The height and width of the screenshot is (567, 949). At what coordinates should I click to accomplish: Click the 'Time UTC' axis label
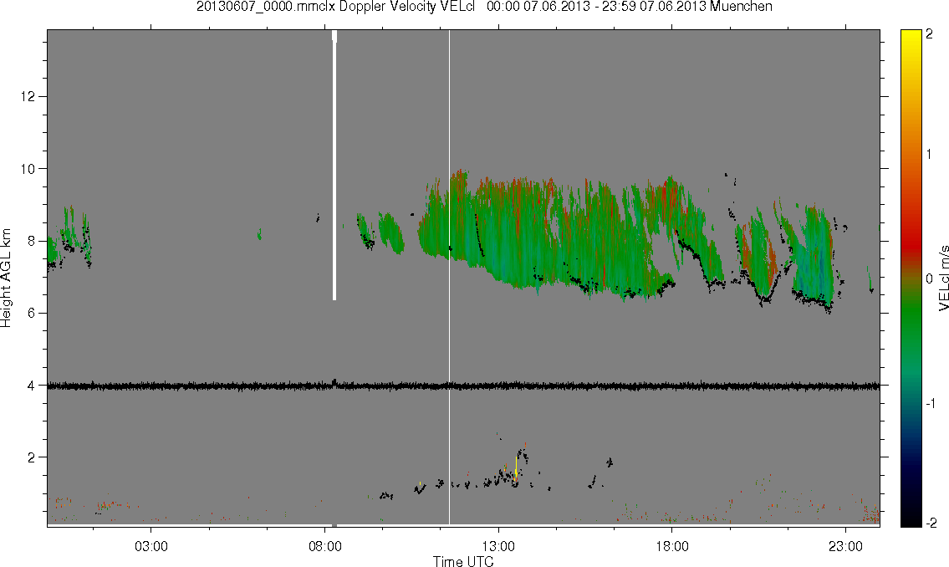[463, 561]
